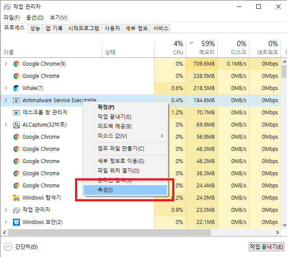Click the vertical scrollbar down arrow

[285, 225]
